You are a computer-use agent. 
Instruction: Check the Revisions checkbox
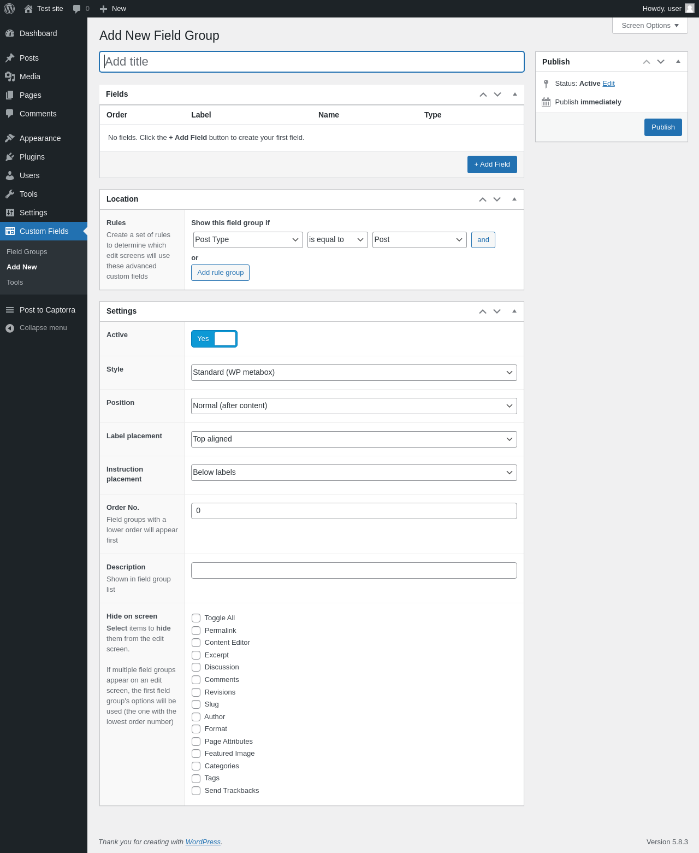click(196, 692)
